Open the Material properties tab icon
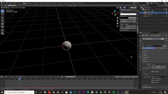The image size is (168, 94). click(x=140, y=66)
